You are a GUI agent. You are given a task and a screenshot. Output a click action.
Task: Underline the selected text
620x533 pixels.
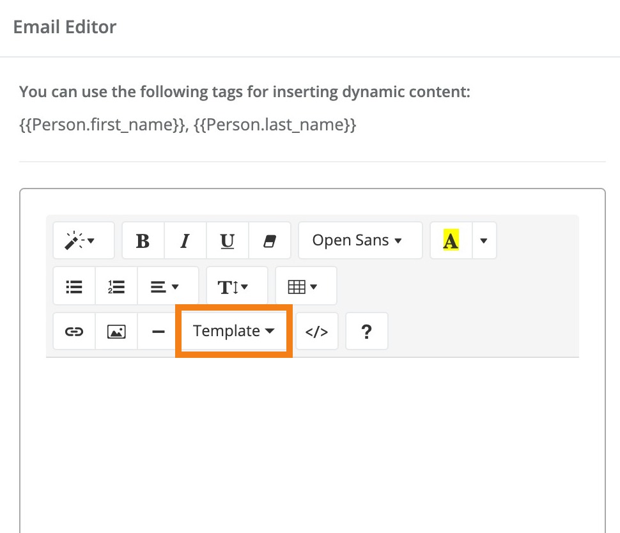[x=227, y=240]
